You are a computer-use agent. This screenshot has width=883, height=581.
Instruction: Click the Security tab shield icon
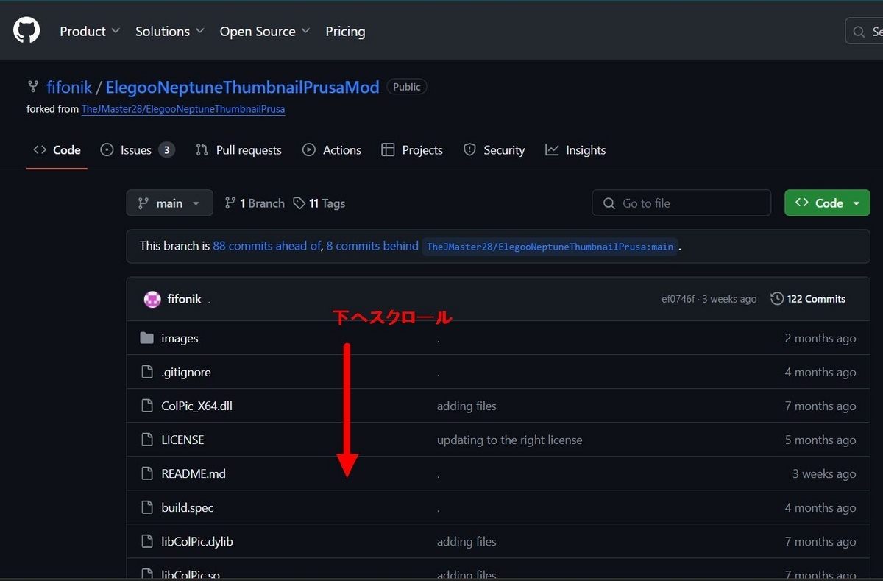(x=469, y=150)
